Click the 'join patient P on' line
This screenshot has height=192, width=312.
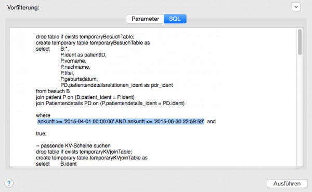pos(85,97)
